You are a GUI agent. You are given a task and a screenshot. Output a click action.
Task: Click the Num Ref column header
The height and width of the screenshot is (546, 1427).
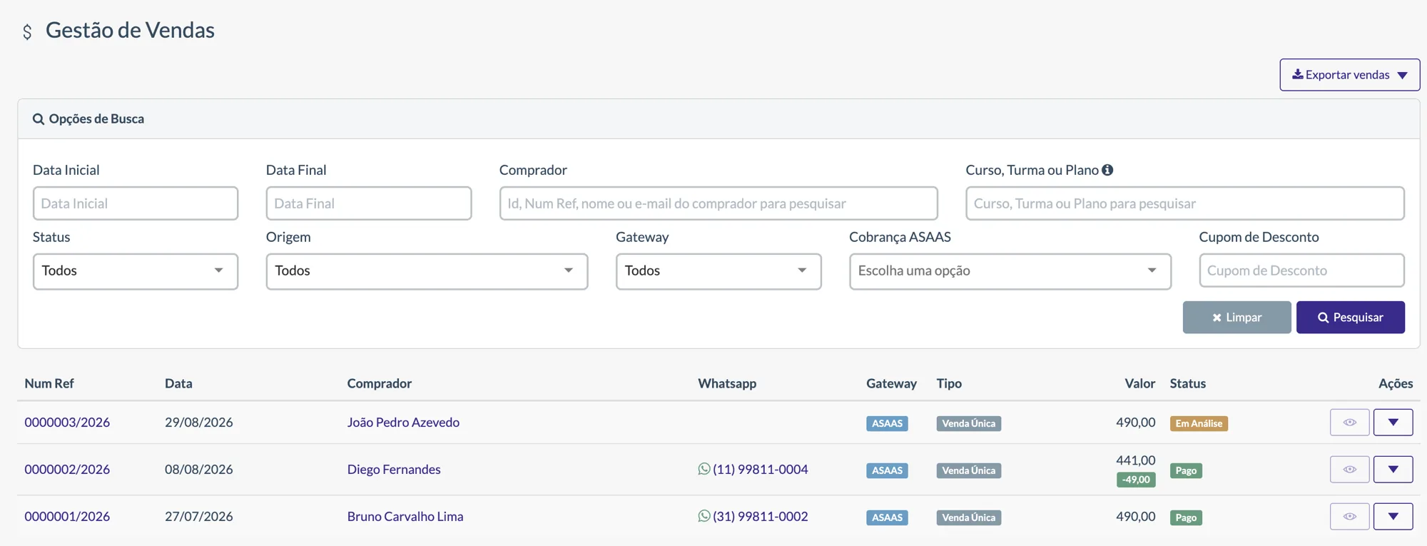click(x=49, y=383)
